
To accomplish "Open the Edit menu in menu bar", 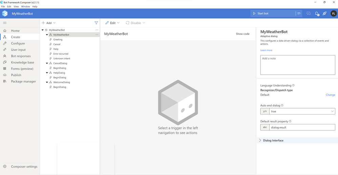I will tap(9, 6).
